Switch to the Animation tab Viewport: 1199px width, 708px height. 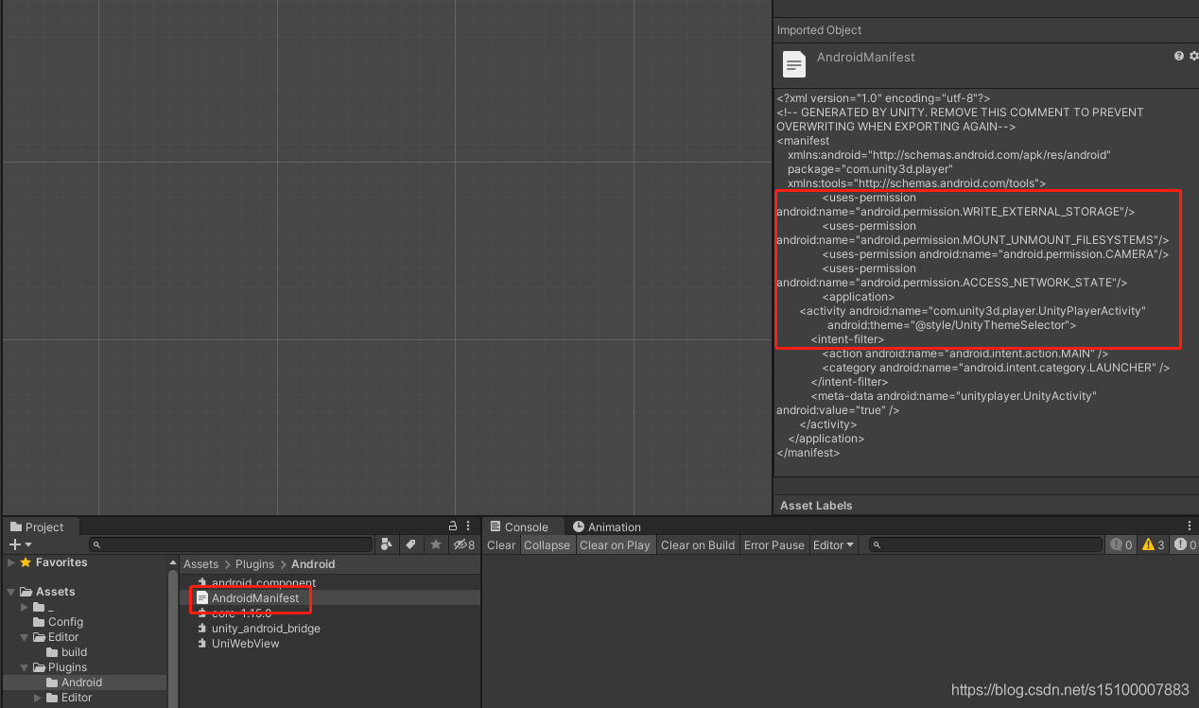(x=607, y=527)
